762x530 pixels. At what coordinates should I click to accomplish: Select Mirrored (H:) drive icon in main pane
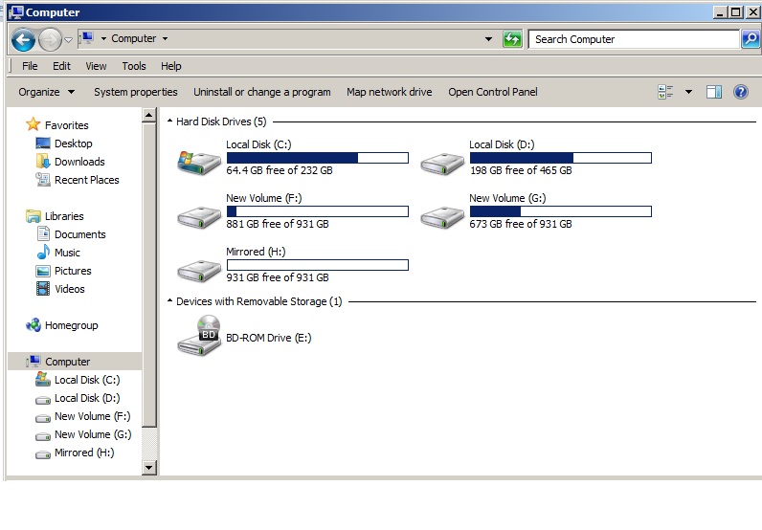pos(198,271)
